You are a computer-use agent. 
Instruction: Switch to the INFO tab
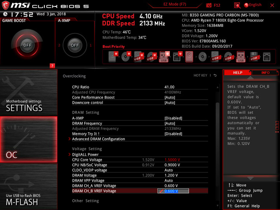tap(265, 72)
